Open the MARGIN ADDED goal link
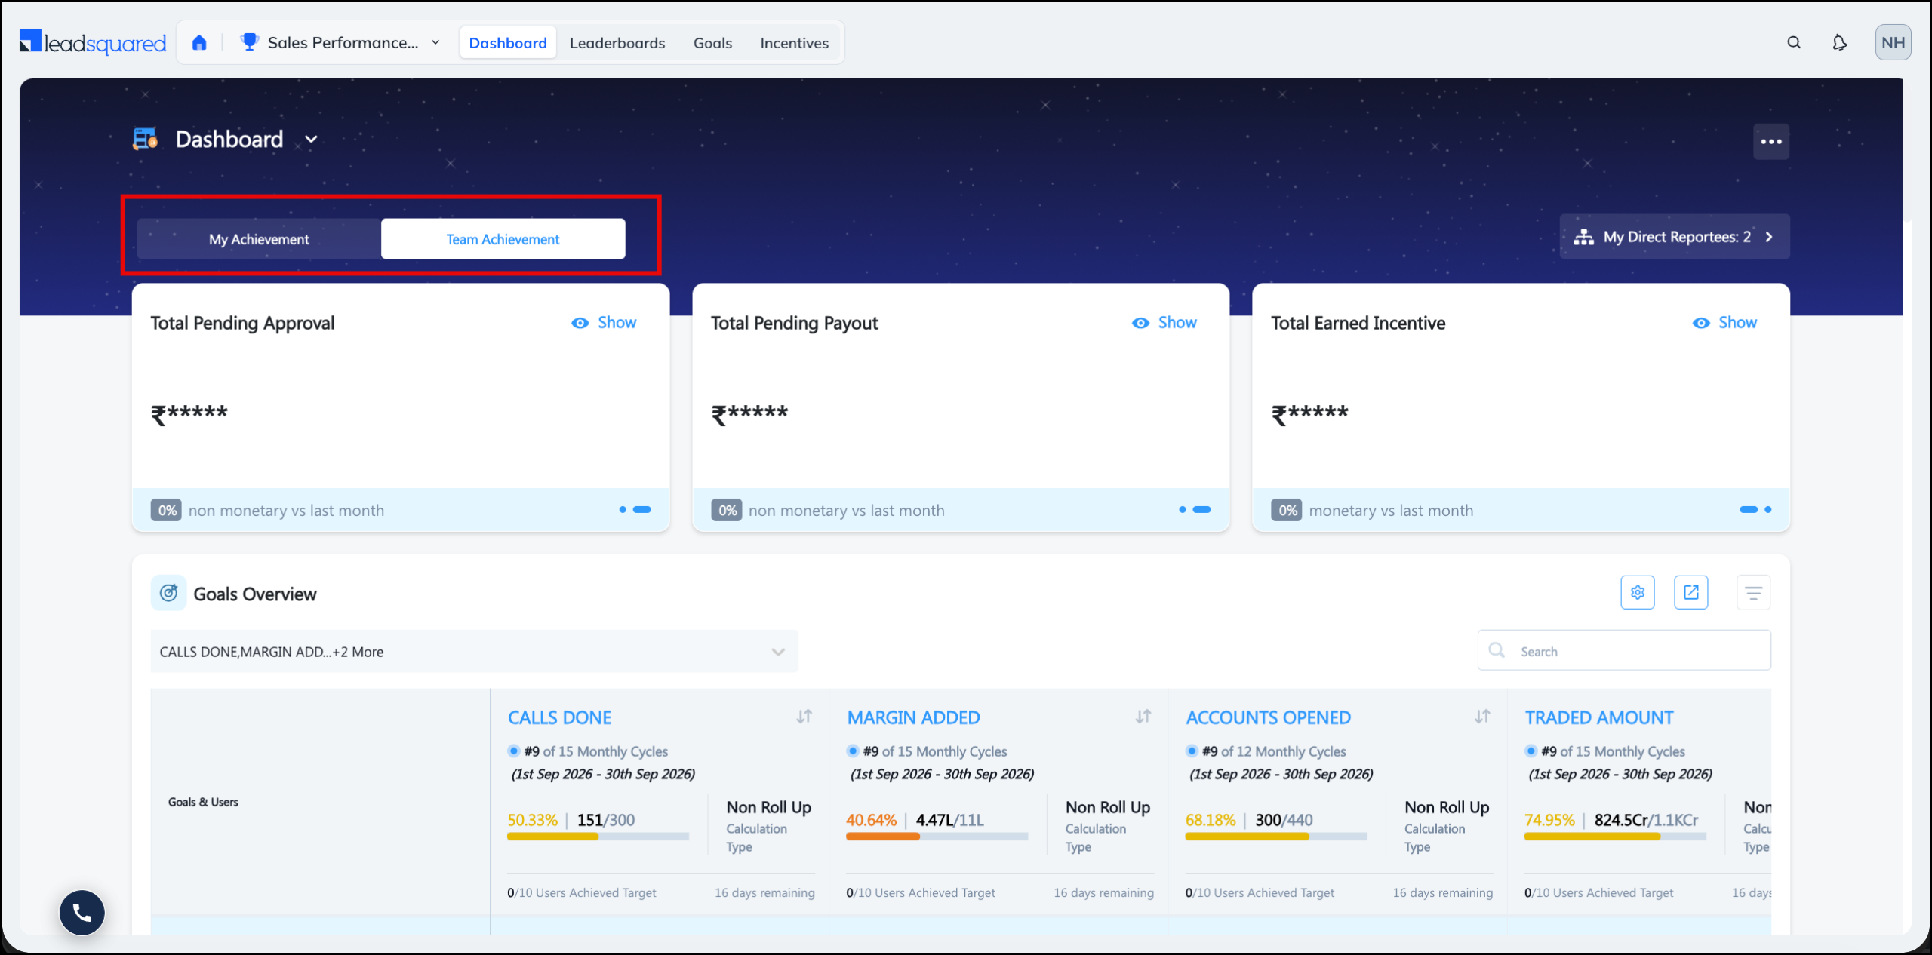This screenshot has width=1932, height=955. tap(913, 717)
